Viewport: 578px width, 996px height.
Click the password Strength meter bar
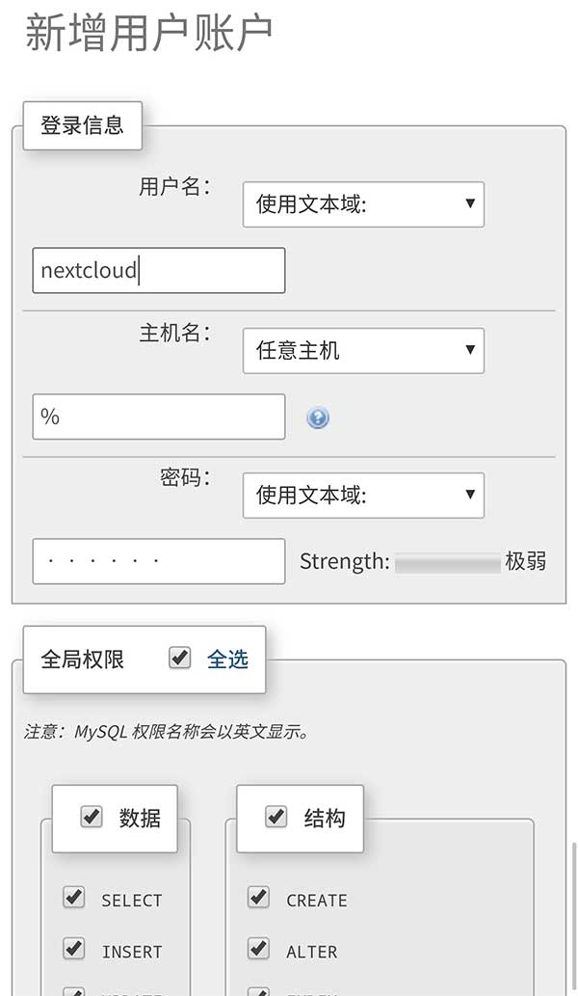click(448, 561)
